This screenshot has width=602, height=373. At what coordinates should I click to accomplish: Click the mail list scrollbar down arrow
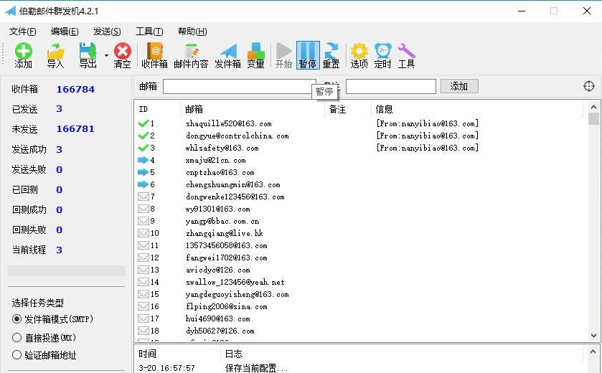[x=593, y=336]
